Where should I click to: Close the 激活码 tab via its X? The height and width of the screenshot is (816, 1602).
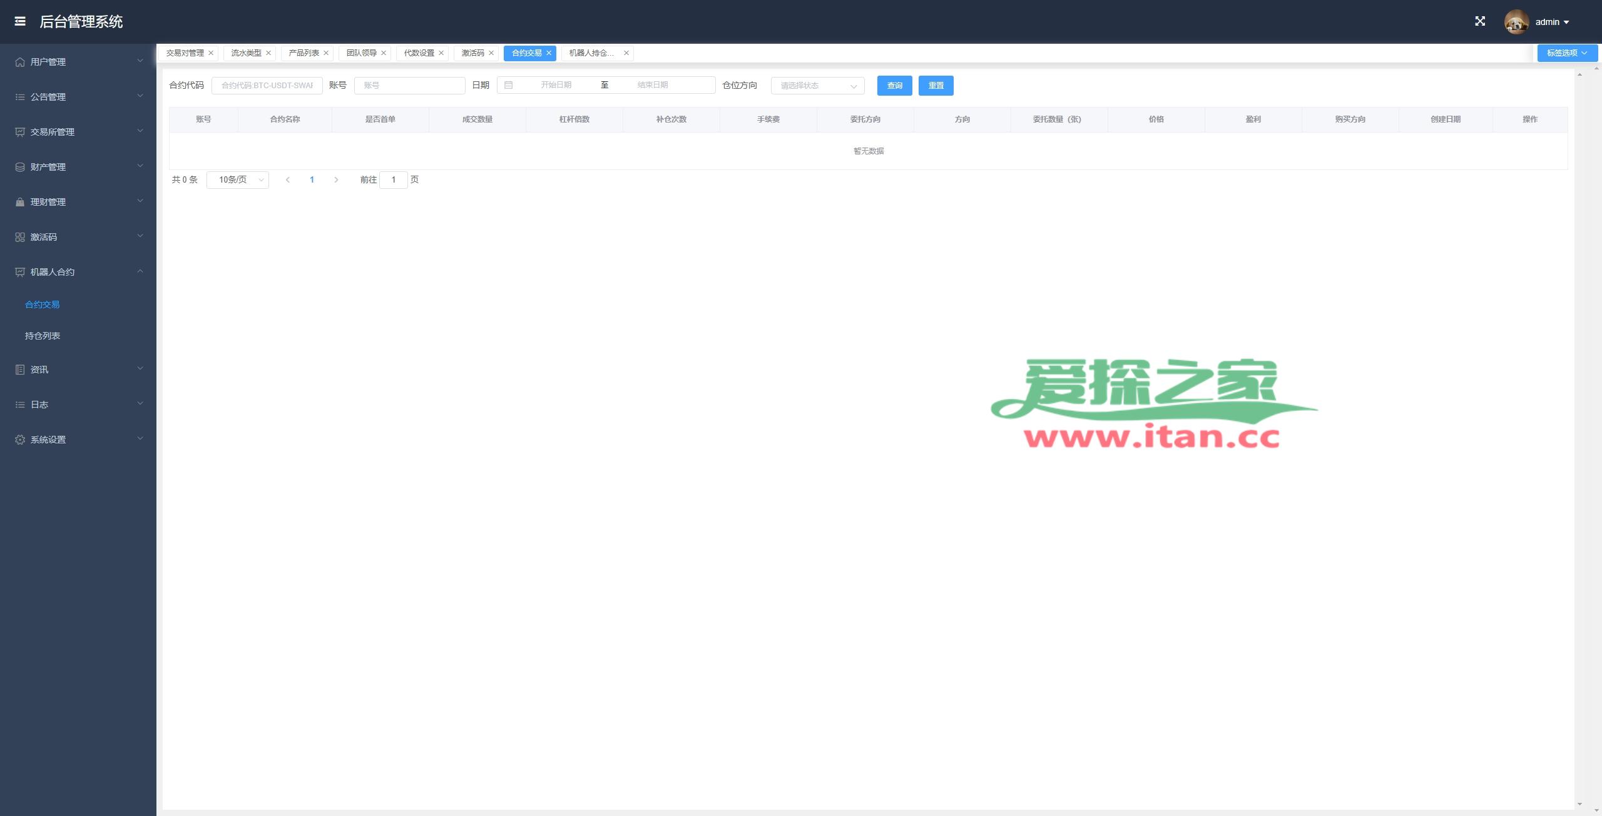pyautogui.click(x=491, y=53)
